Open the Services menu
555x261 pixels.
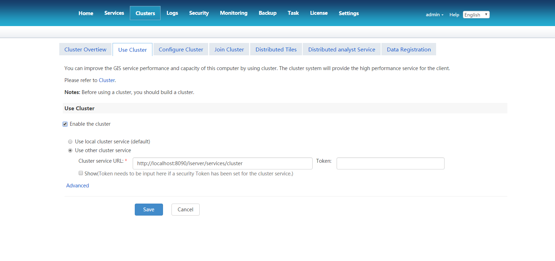pyautogui.click(x=114, y=13)
